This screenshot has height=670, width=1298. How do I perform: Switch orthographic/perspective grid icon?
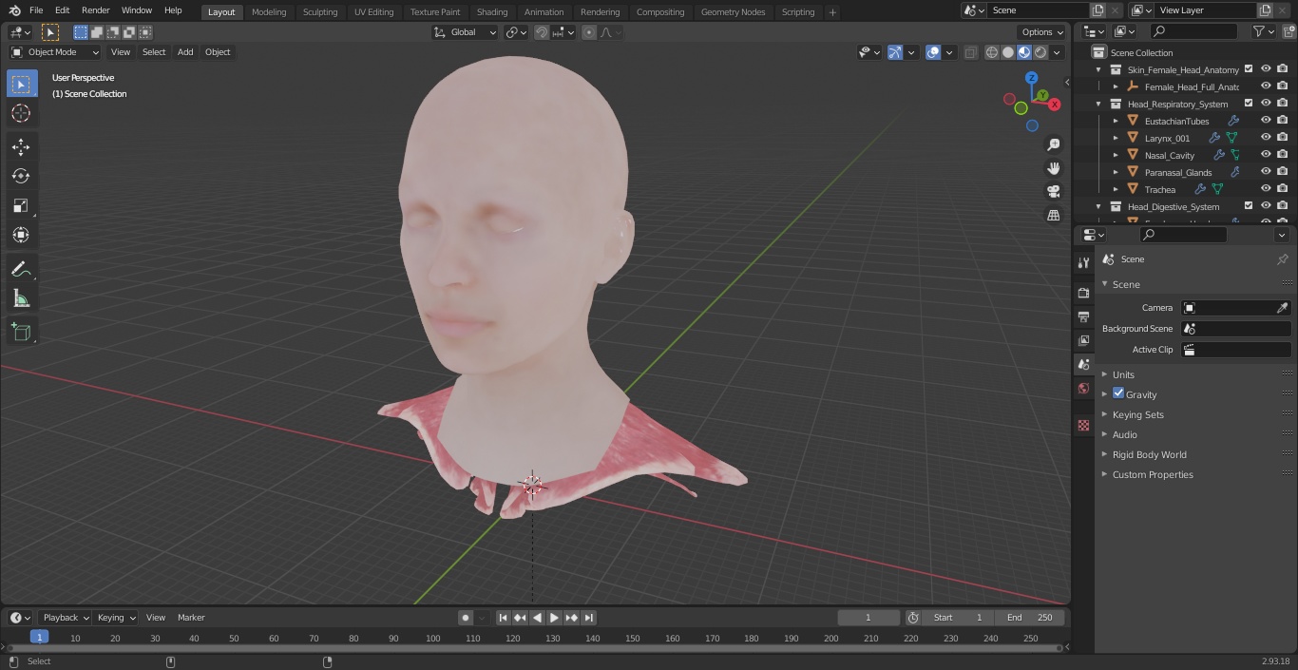[x=1053, y=216]
